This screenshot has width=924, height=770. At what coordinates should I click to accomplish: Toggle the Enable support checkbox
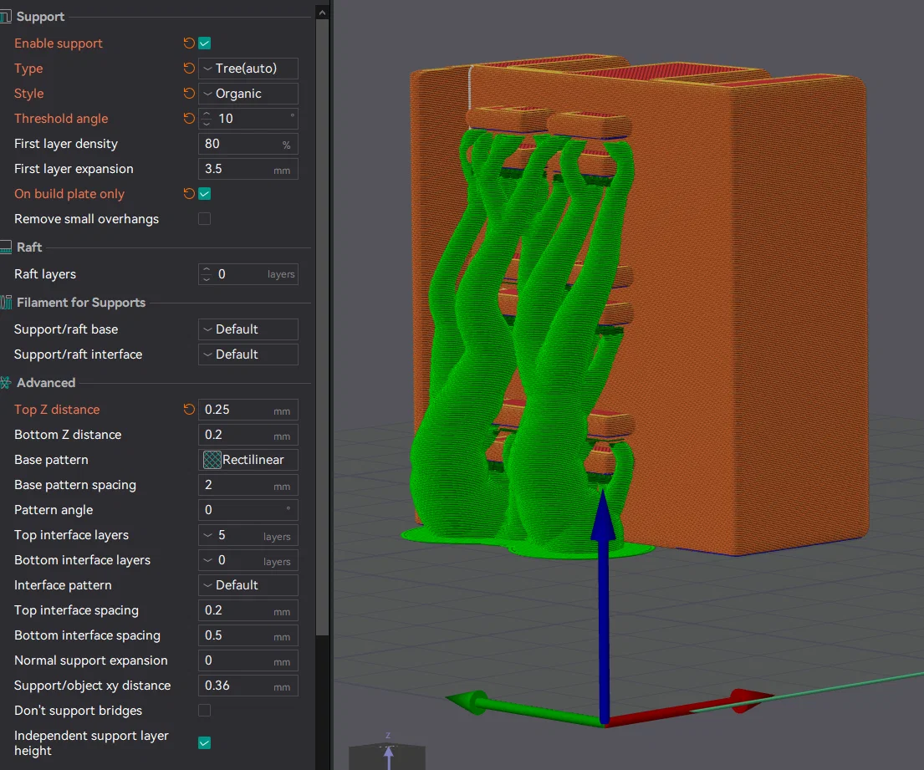(x=205, y=43)
